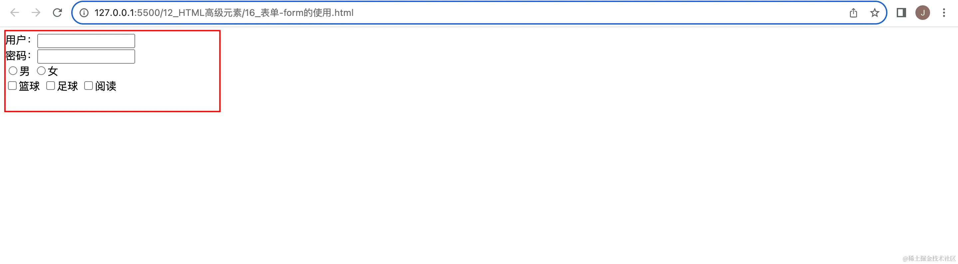Bookmark this page with the star icon

(875, 13)
